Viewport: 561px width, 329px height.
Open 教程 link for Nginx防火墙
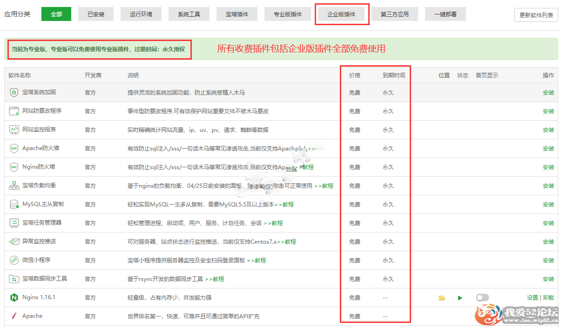click(305, 167)
